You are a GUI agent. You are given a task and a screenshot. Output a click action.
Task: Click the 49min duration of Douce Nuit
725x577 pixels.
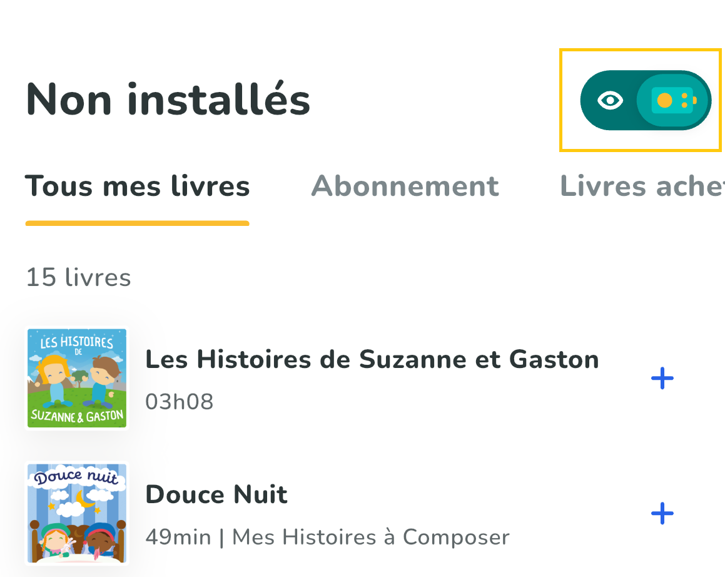[x=178, y=537]
